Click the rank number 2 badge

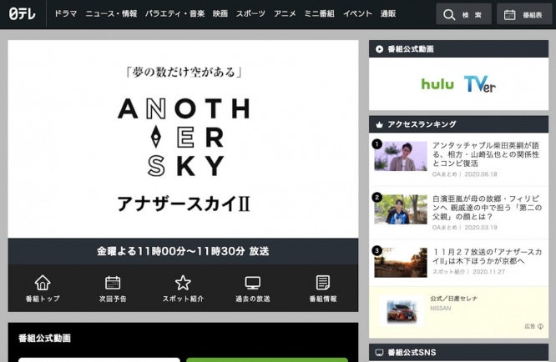[x=377, y=198]
